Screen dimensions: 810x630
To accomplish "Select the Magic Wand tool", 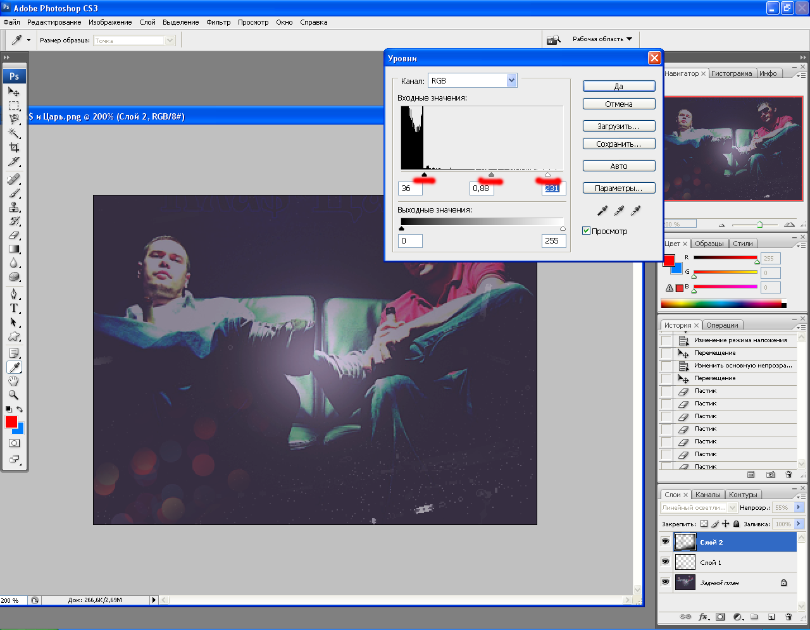I will pos(14,133).
